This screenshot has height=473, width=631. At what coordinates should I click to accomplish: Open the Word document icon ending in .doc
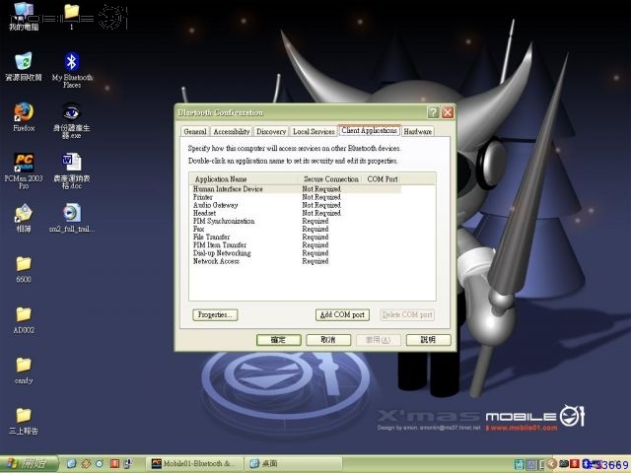[x=72, y=170]
